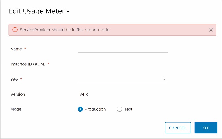Click the ServiceProvider flex report error message
The height and width of the screenshot is (139, 222).
click(x=65, y=30)
